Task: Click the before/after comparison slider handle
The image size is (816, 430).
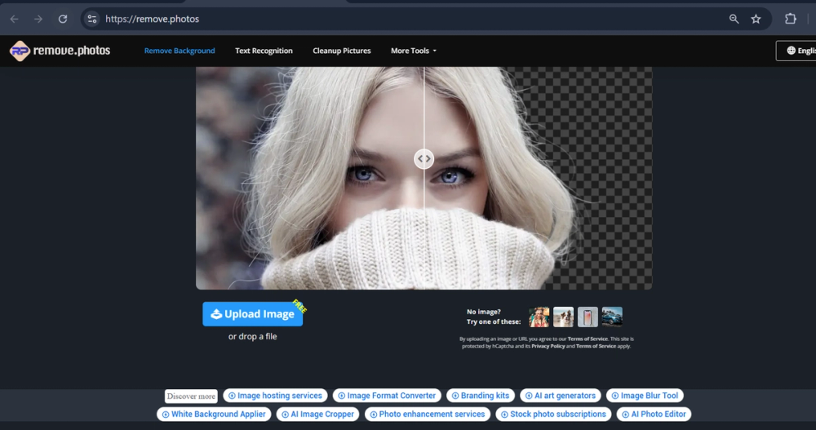Action: (x=424, y=159)
